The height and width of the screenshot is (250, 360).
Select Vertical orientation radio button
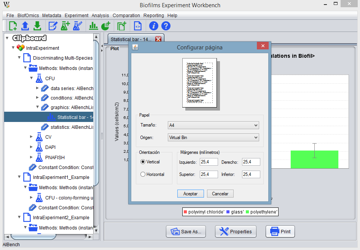(143, 162)
